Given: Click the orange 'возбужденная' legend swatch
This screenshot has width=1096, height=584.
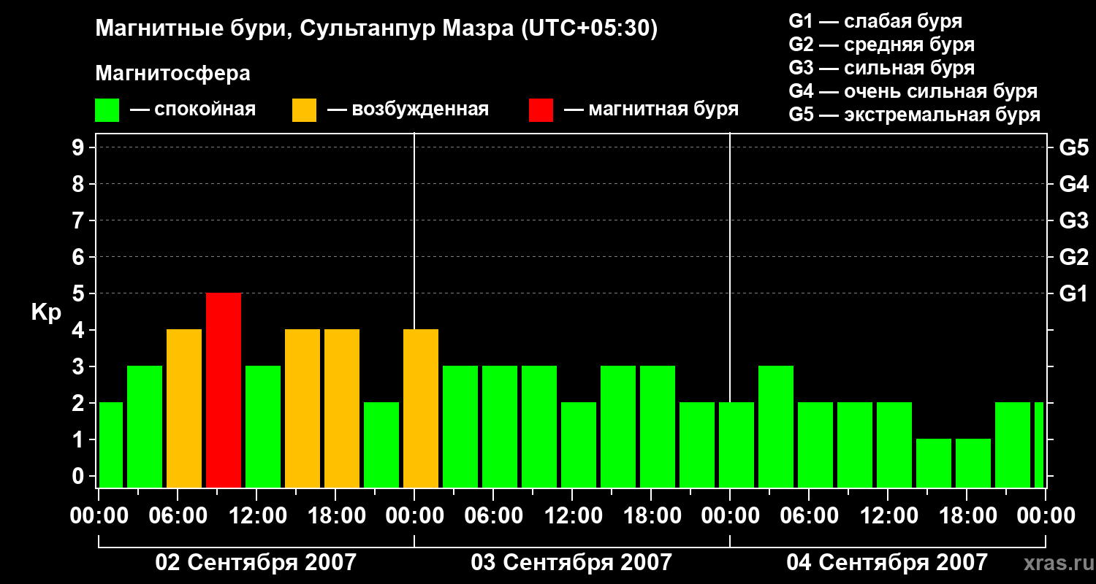Looking at the screenshot, I should pyautogui.click(x=304, y=110).
